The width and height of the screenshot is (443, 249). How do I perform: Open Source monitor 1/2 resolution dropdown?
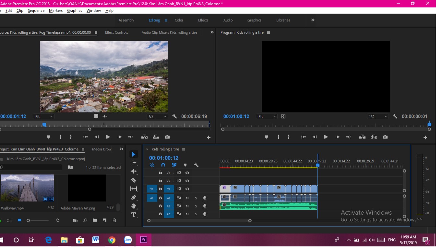[157, 116]
